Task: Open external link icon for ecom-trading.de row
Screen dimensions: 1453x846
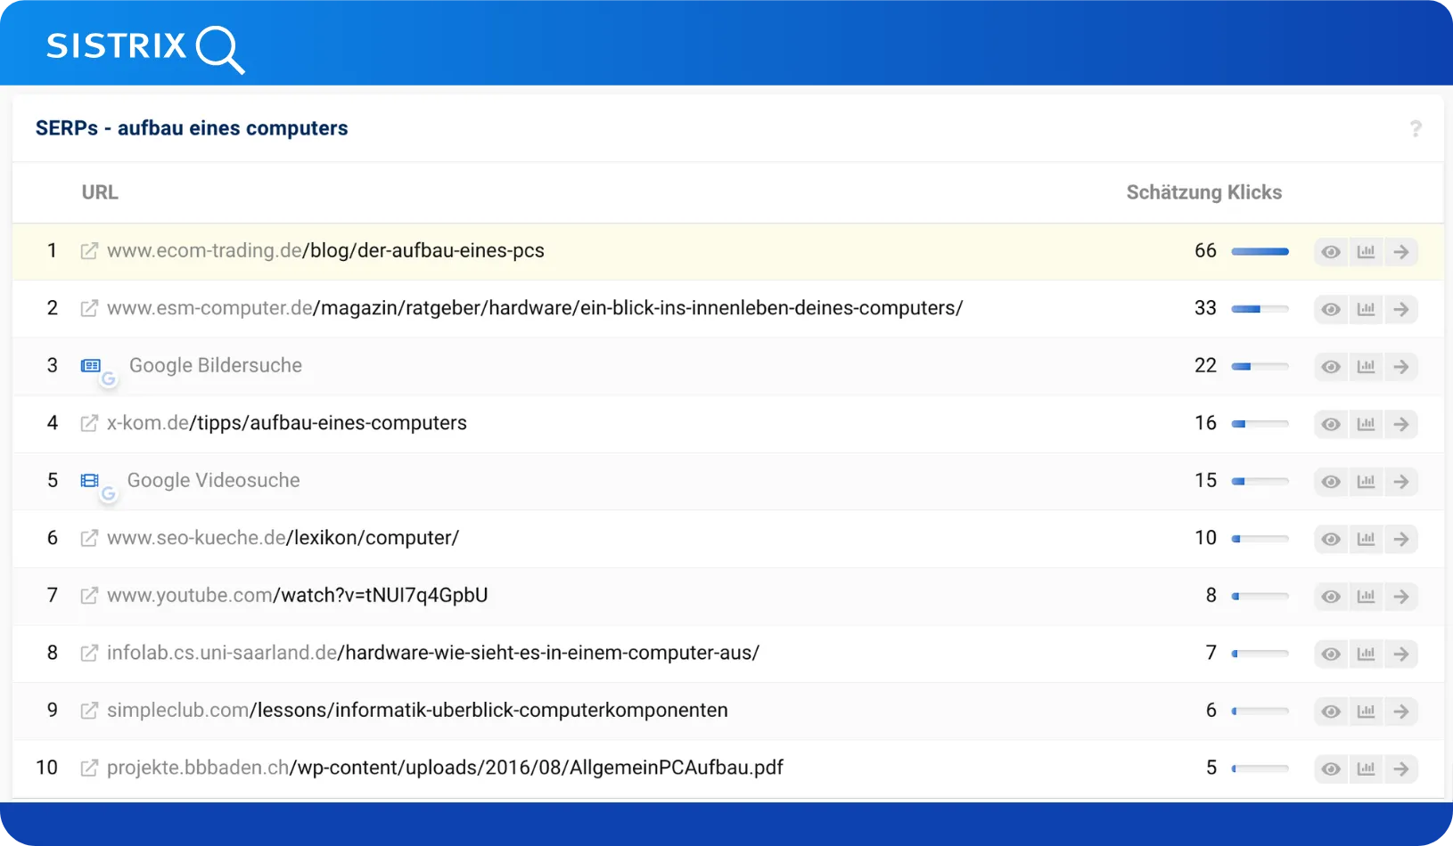Action: point(89,251)
